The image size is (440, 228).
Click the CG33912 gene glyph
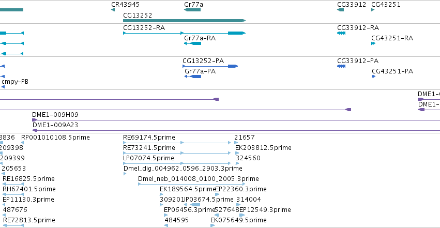tap(340, 10)
